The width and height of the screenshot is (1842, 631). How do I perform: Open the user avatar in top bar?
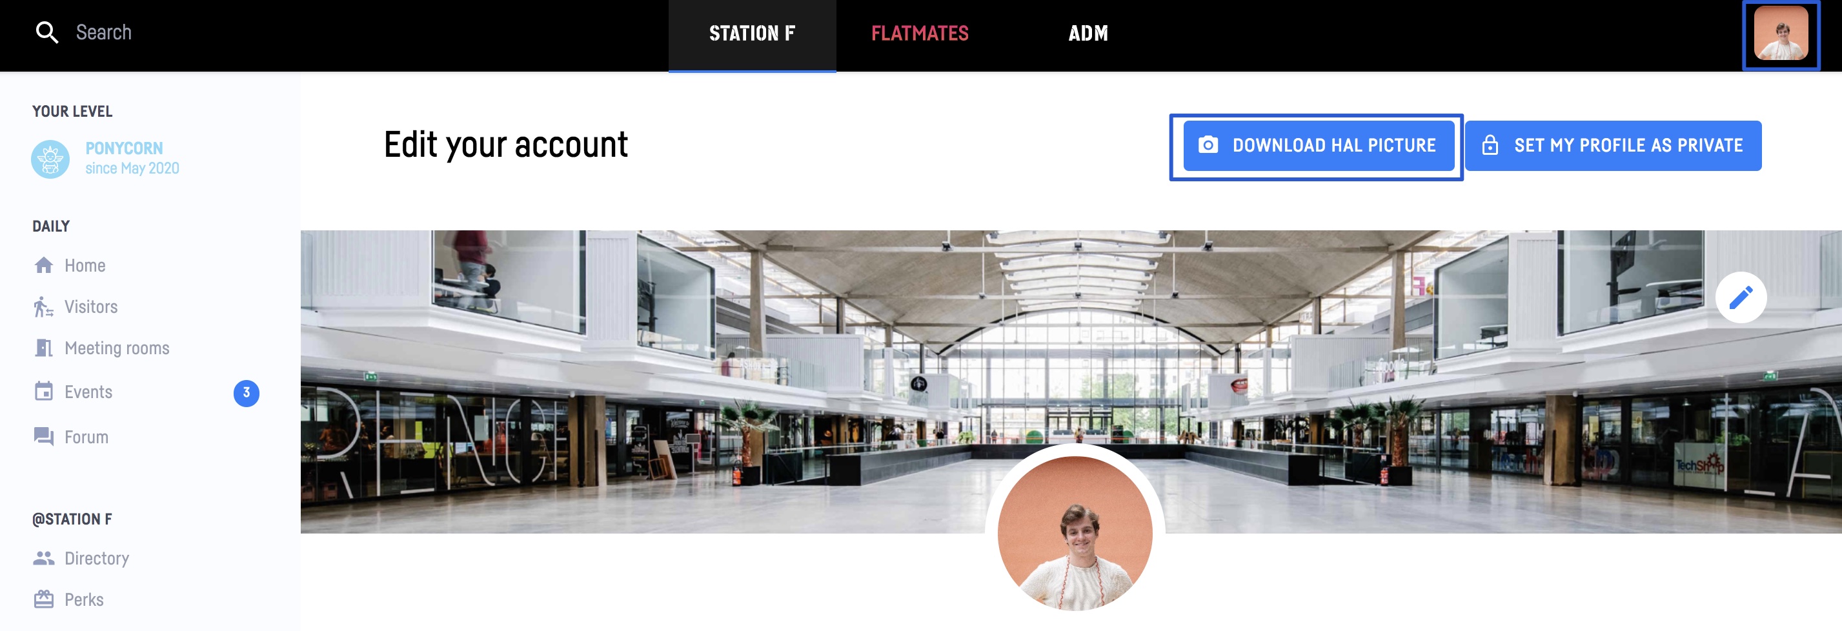click(x=1781, y=34)
